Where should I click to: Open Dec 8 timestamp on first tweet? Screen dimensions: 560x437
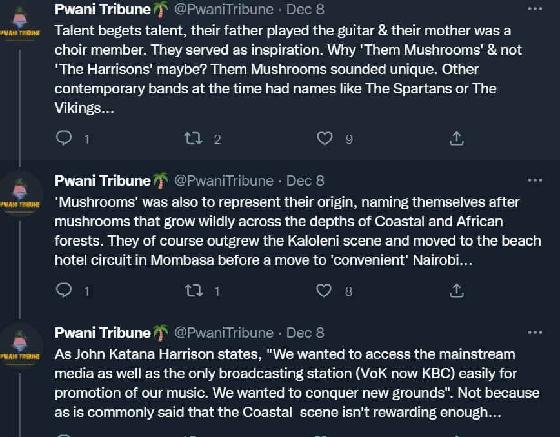click(x=305, y=9)
